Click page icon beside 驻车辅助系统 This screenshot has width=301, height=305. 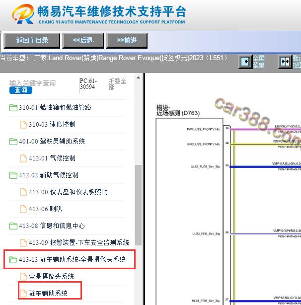coord(23,294)
